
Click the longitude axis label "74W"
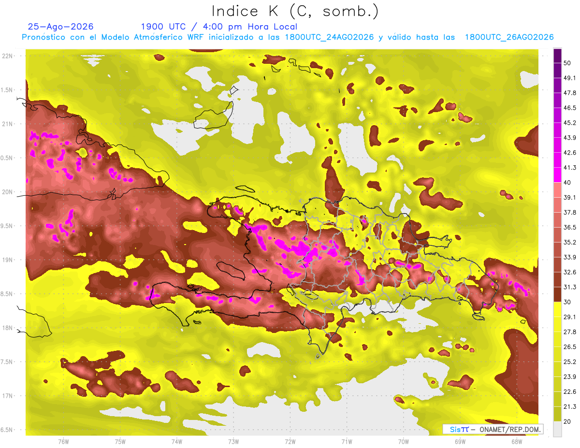click(177, 441)
